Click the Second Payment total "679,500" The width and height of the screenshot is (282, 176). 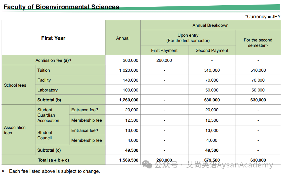212,160
